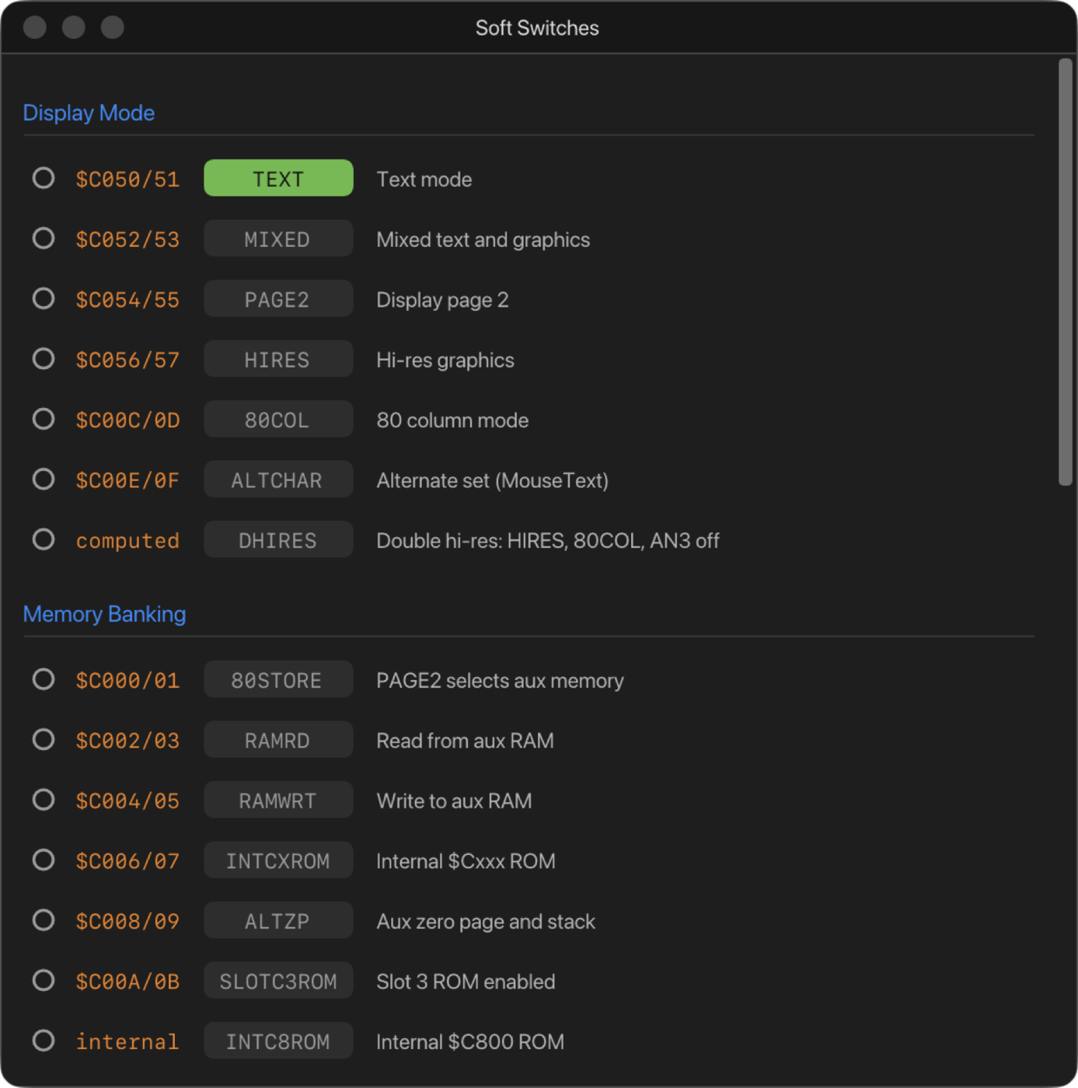
Task: Click the Display Mode section heading
Action: pyautogui.click(x=89, y=113)
